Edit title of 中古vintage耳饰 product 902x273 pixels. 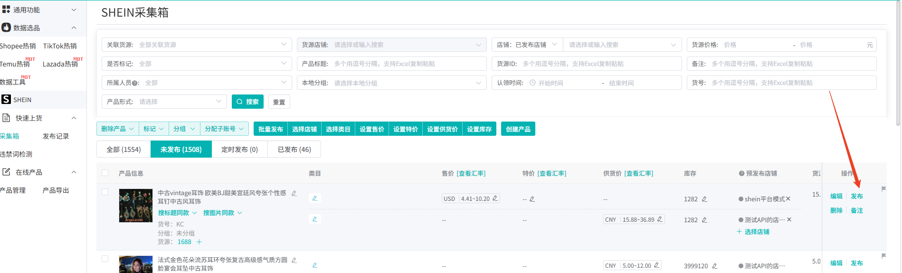tap(294, 193)
